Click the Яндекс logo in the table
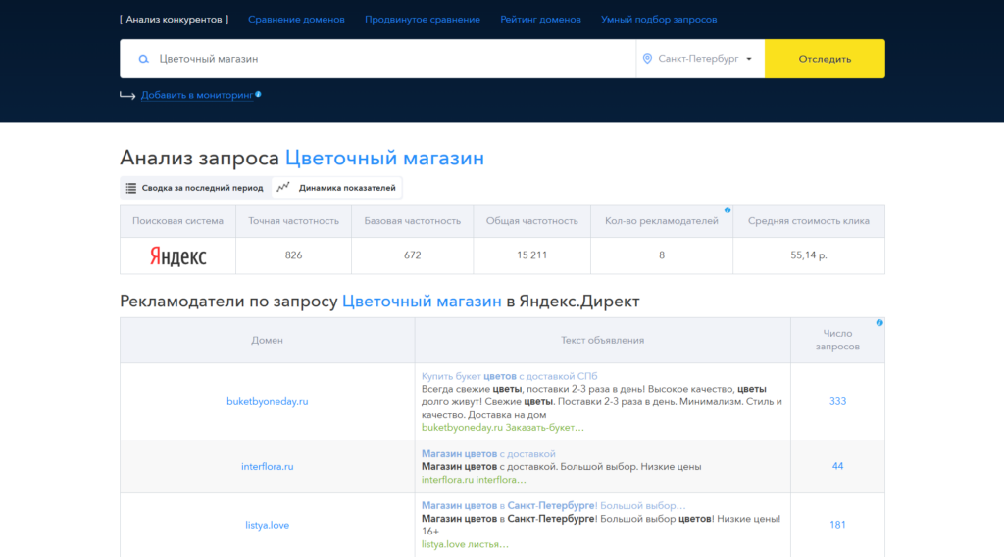Screen dimensions: 1004x557 coord(178,255)
